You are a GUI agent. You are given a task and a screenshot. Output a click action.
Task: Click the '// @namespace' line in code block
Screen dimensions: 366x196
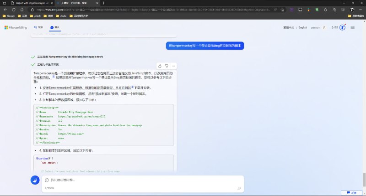pos(70,116)
